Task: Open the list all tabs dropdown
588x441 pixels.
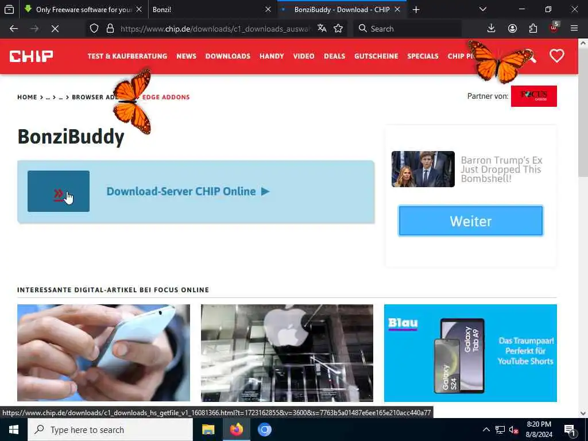Action: click(483, 9)
